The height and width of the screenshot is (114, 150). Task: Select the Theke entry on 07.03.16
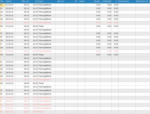41,26
